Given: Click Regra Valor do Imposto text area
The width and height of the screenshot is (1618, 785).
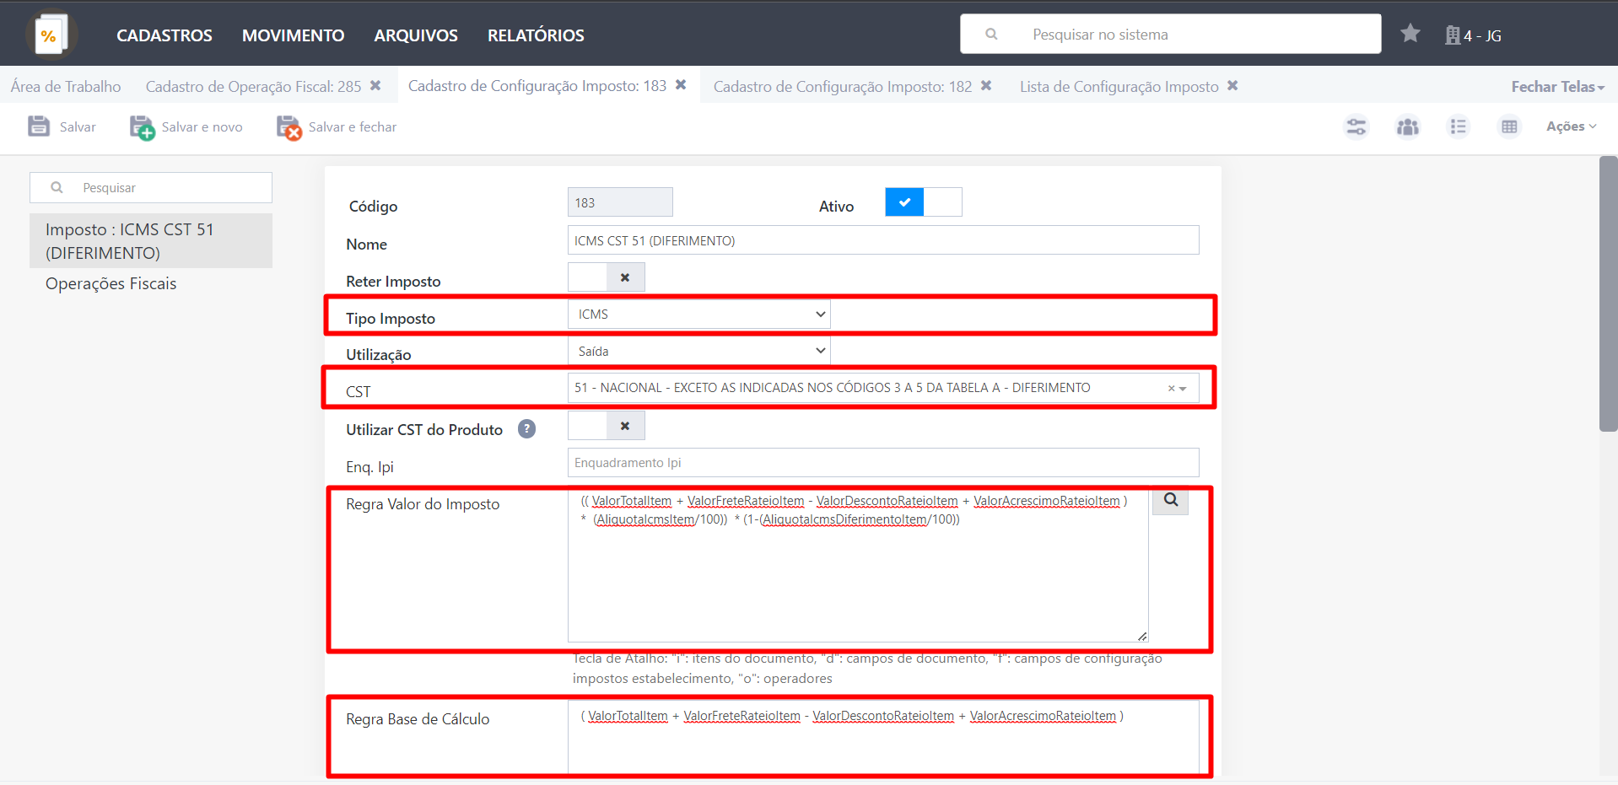Looking at the screenshot, I should click(x=858, y=566).
